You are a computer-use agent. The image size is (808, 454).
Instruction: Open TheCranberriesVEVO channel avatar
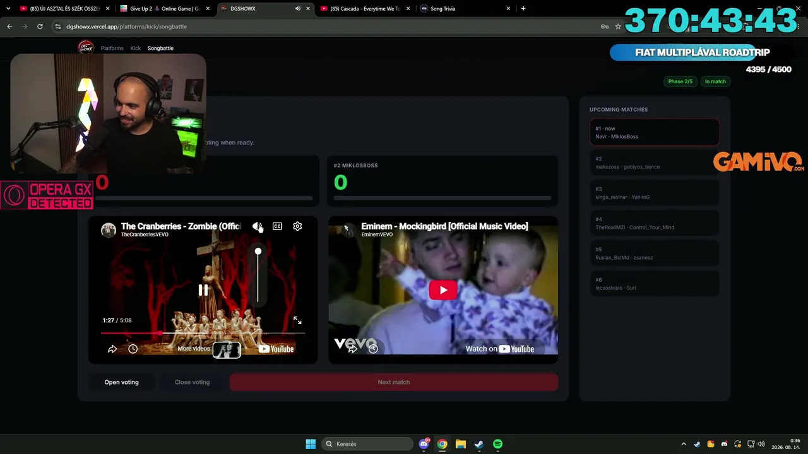tap(109, 230)
